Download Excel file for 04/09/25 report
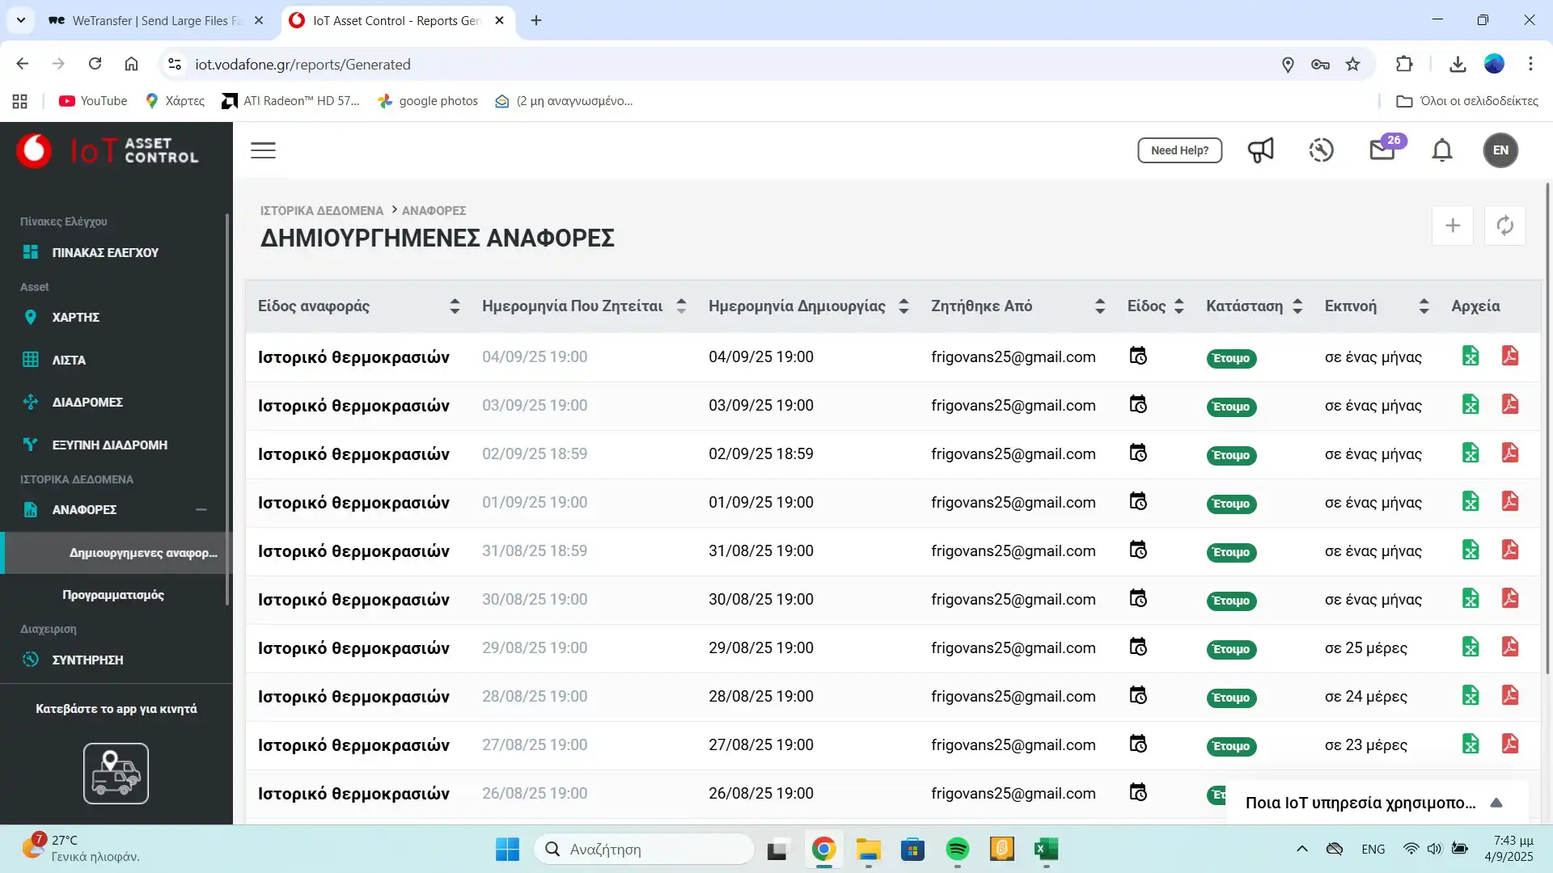 1470,356
